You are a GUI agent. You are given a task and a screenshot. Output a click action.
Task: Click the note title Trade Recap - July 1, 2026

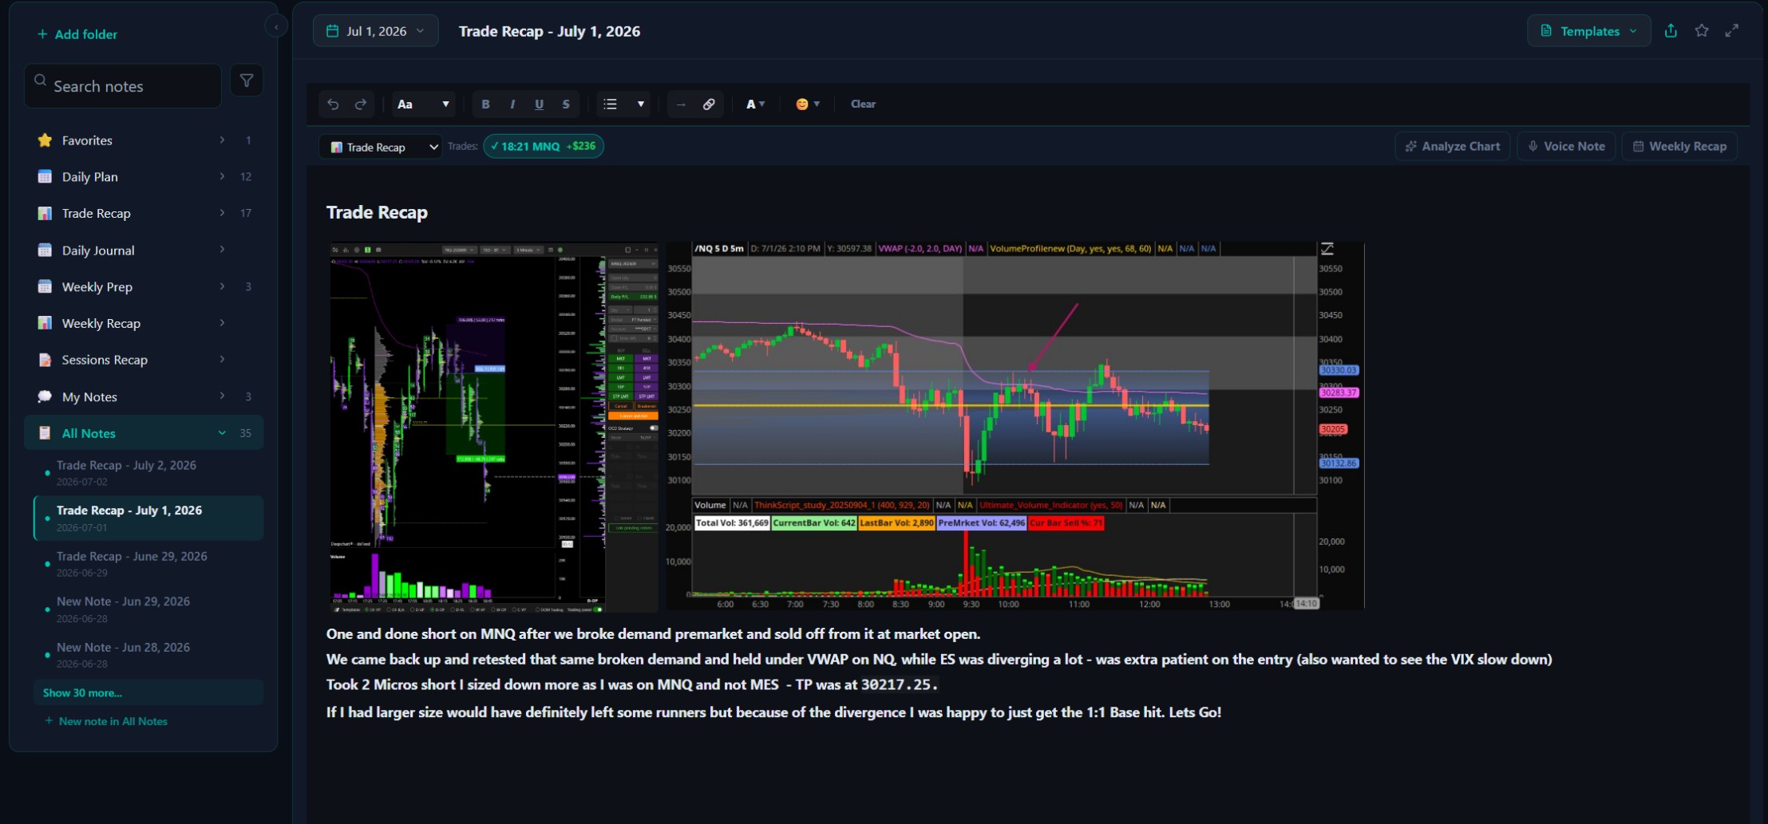(549, 31)
